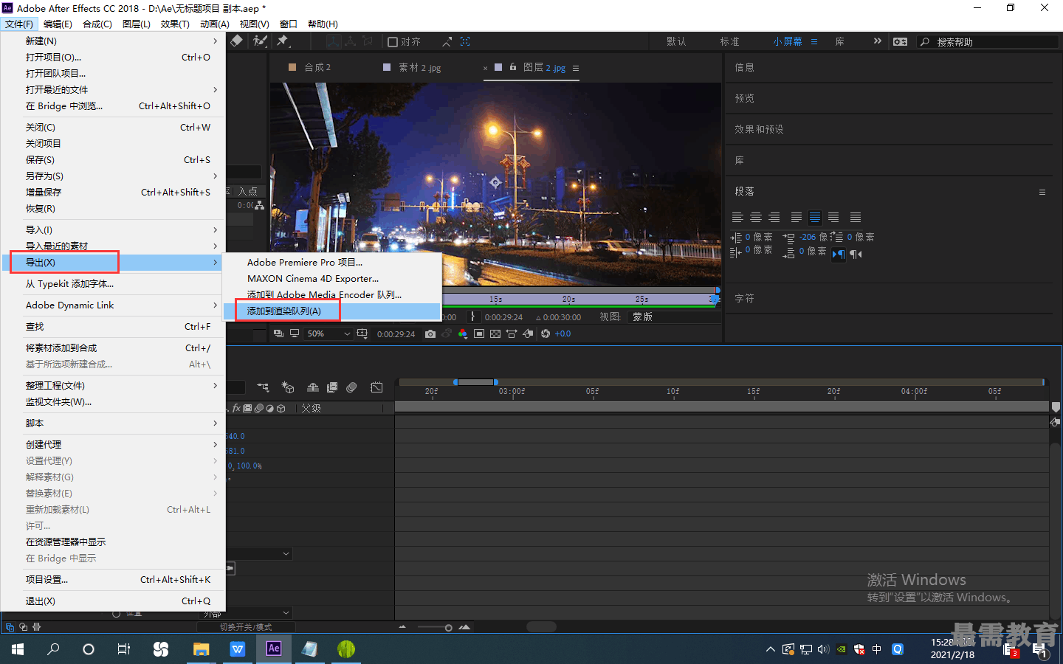Open the 图层 2.jpg tab panel menu
1063x664 pixels.
click(x=576, y=68)
